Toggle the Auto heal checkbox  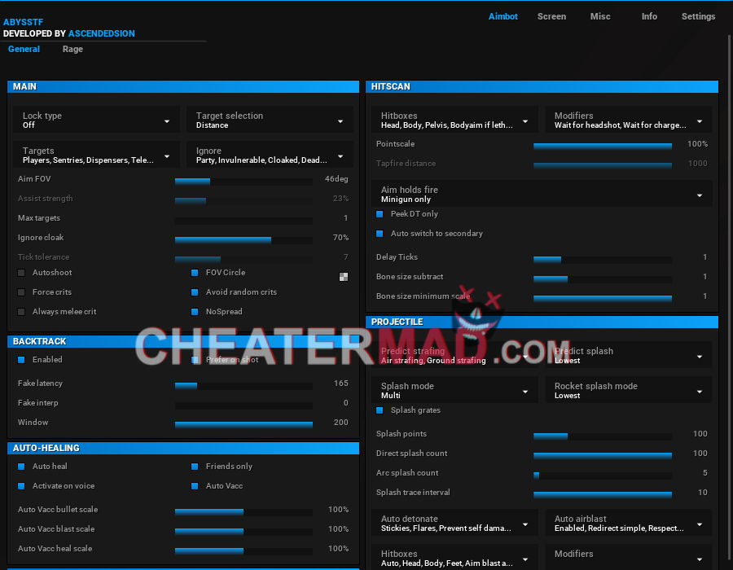coord(21,467)
